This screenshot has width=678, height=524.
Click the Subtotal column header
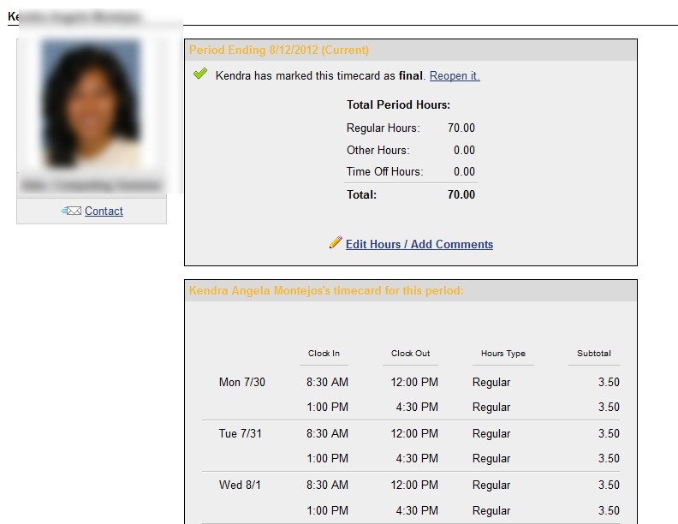coord(594,354)
